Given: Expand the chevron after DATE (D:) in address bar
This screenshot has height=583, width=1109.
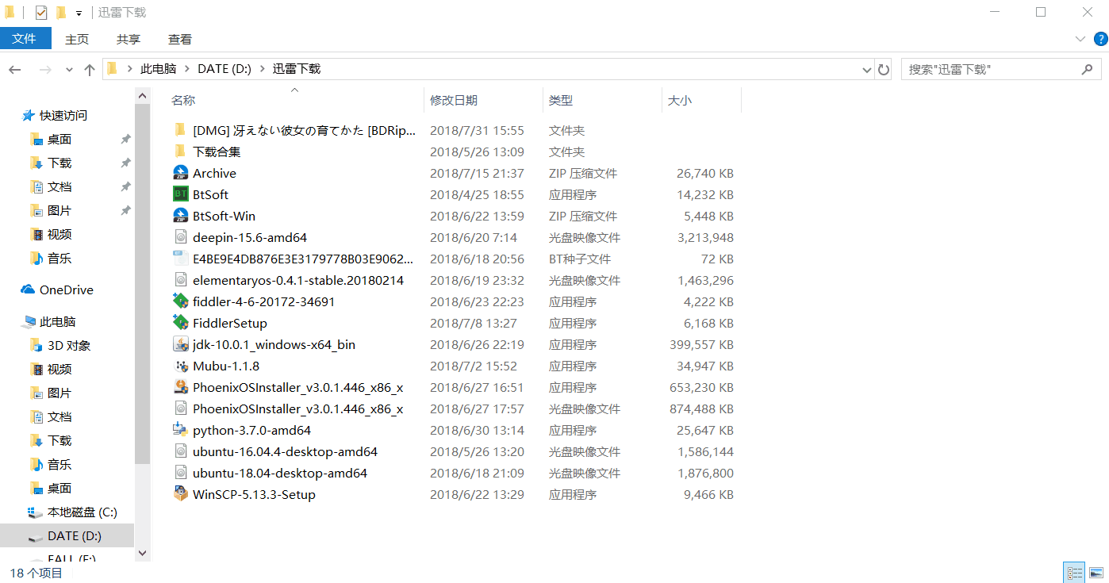Looking at the screenshot, I should tap(262, 69).
